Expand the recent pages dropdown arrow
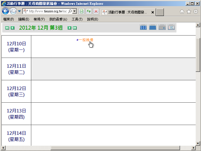The image size is (201, 151). tap(19, 11)
